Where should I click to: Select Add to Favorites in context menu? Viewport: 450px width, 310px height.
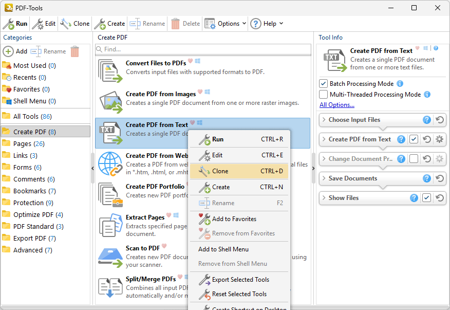[234, 219]
